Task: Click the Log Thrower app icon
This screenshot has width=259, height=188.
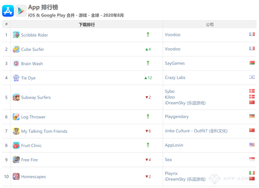Action: (x=16, y=117)
